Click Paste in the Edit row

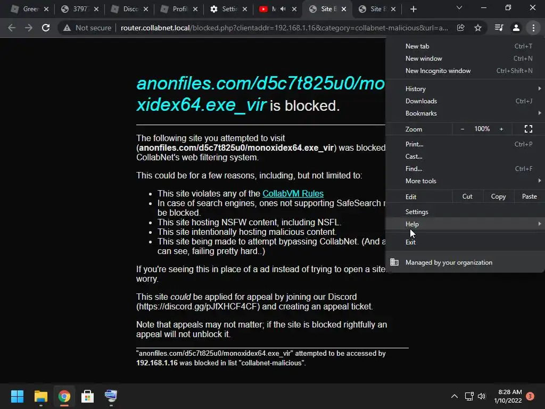529,197
